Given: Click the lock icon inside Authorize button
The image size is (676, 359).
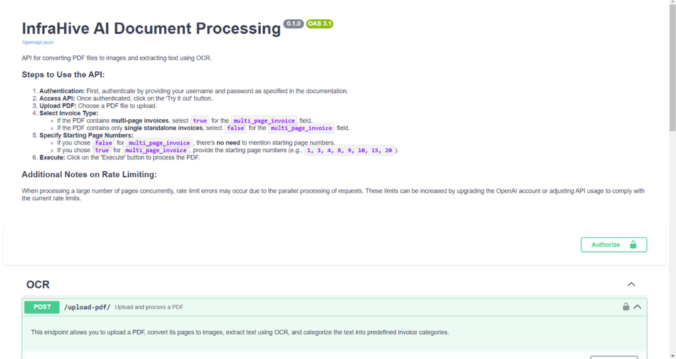Looking at the screenshot, I should coord(633,244).
